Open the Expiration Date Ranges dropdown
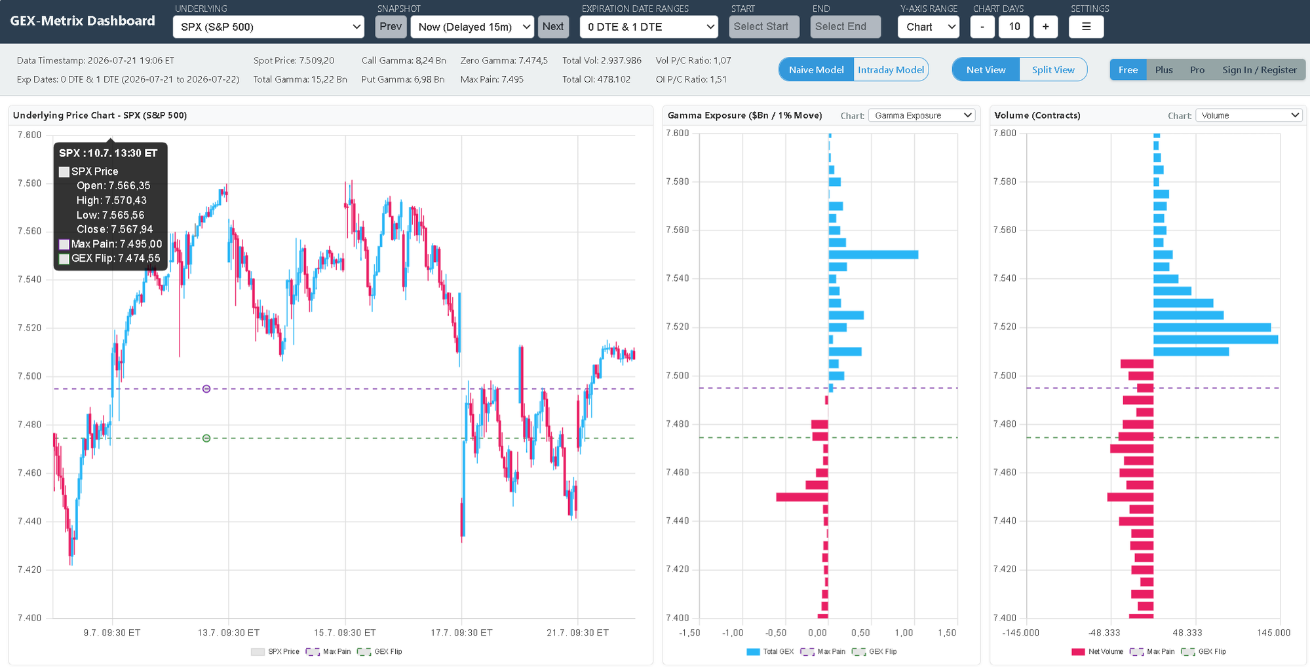Screen dimensions: 1310x667 point(649,27)
